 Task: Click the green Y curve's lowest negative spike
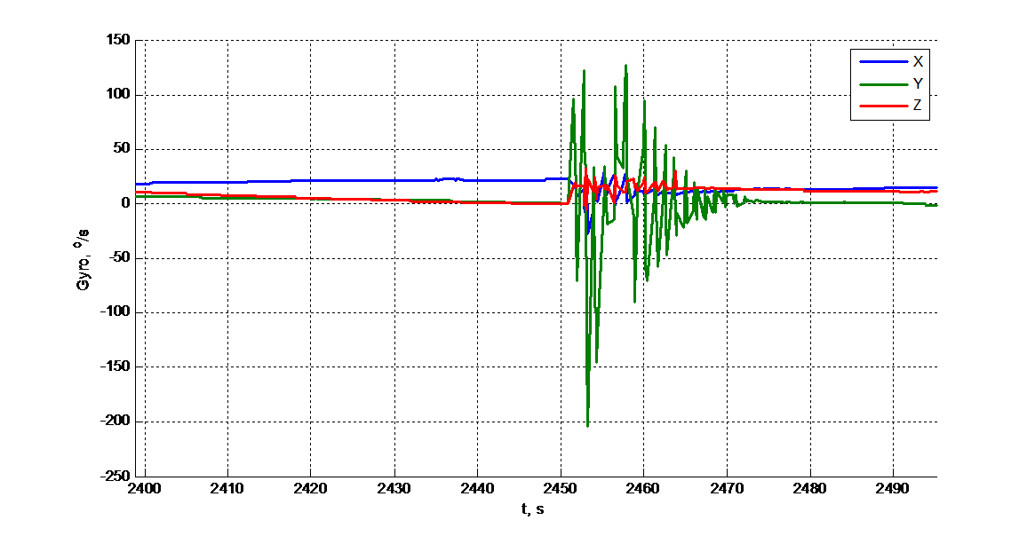pyautogui.click(x=587, y=425)
